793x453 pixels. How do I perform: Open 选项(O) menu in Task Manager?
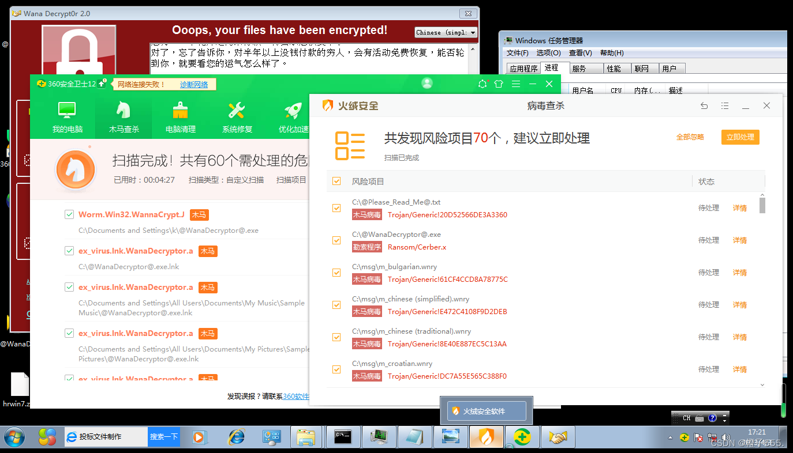[x=548, y=53]
